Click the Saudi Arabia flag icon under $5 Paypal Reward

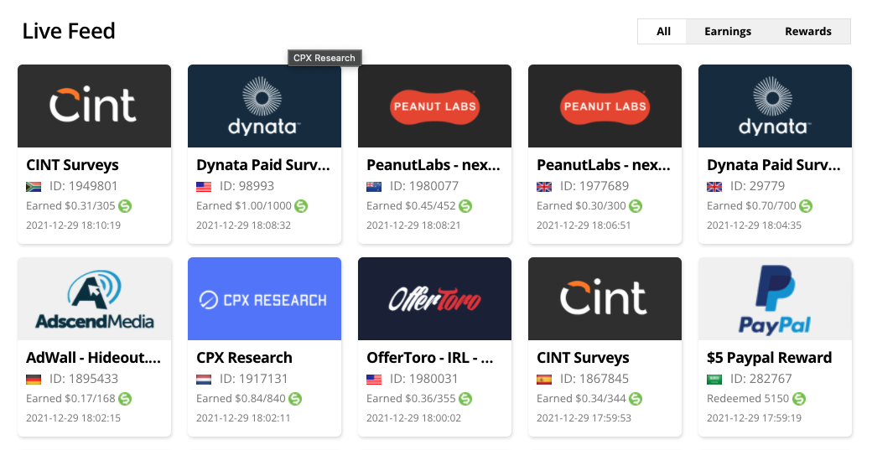(x=714, y=379)
